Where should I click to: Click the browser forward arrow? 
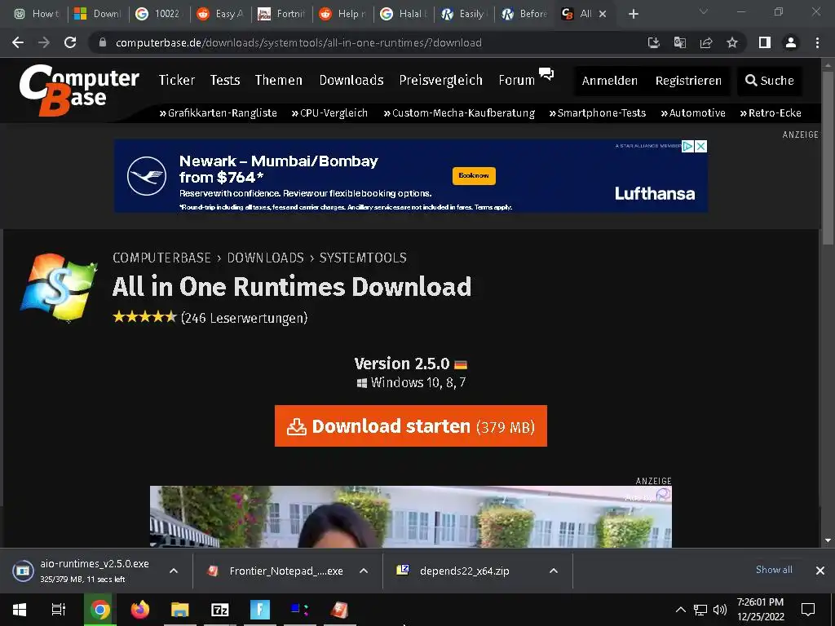44,42
